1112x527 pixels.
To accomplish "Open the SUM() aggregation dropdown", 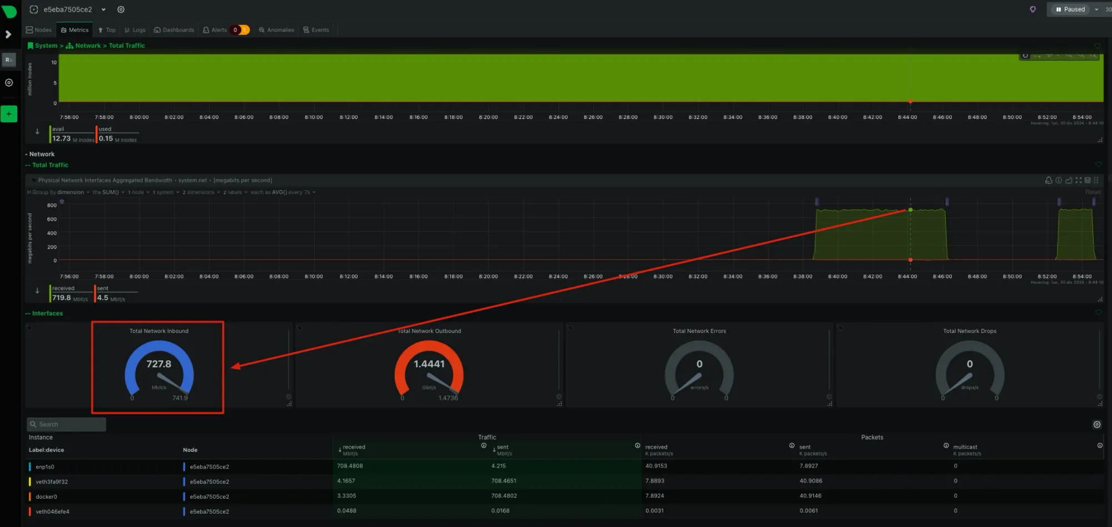I will (x=108, y=192).
